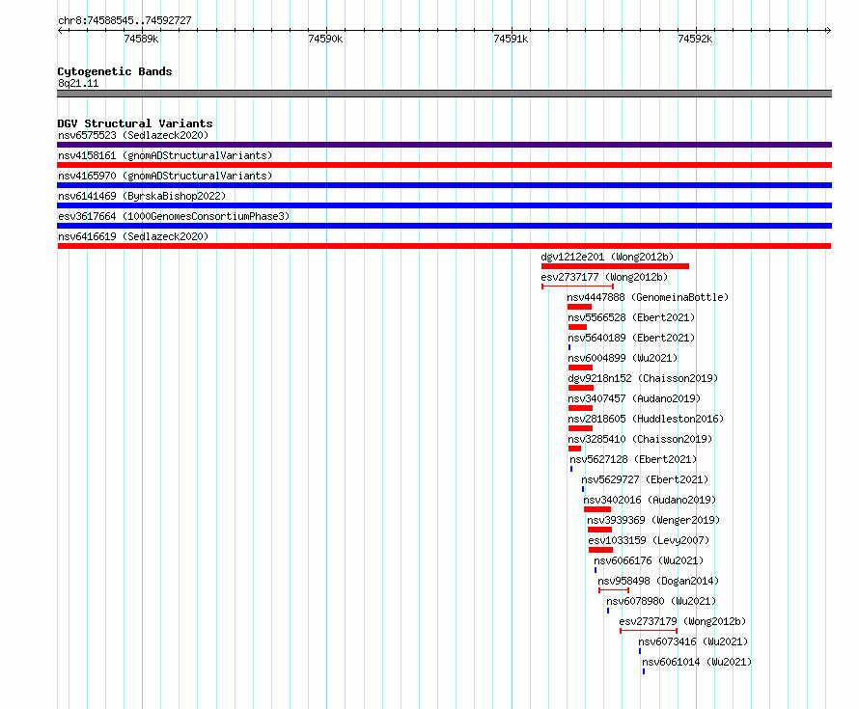Click the DGV Structural Variants track title
859x709 pixels.
coord(135,123)
